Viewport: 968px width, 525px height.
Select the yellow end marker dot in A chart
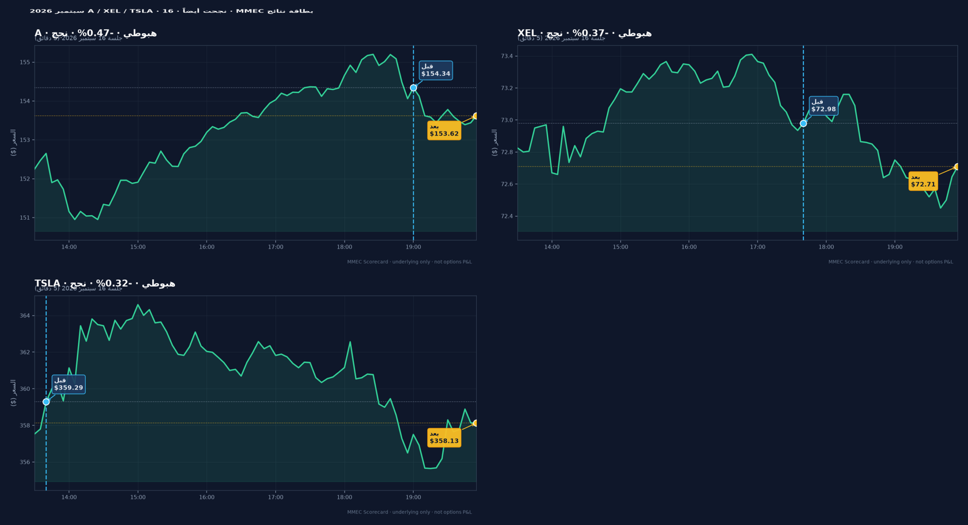pos(476,116)
